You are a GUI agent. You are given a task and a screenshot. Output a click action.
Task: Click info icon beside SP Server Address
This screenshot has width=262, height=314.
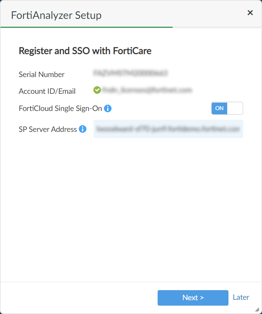point(83,129)
